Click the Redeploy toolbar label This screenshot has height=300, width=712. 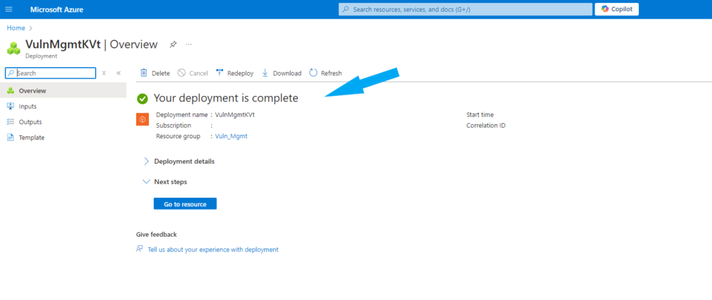pyautogui.click(x=240, y=74)
